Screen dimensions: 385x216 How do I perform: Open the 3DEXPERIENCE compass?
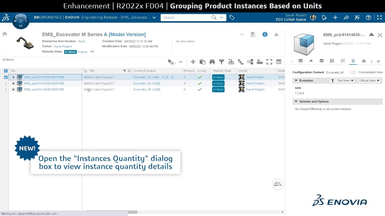[20, 21]
